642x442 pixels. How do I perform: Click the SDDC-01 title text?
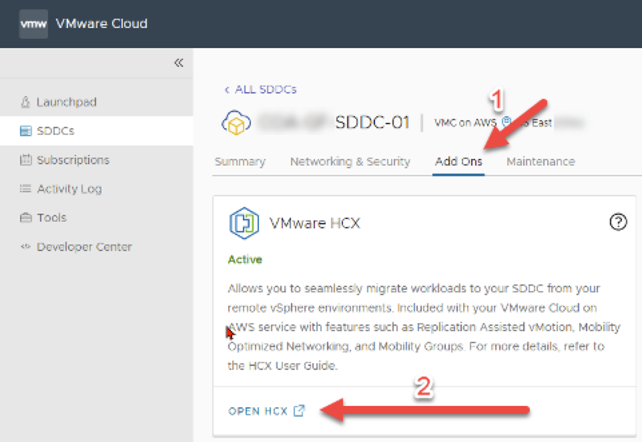pos(372,122)
